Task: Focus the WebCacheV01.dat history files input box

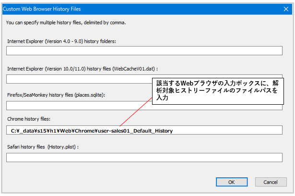Action: [x=79, y=79]
